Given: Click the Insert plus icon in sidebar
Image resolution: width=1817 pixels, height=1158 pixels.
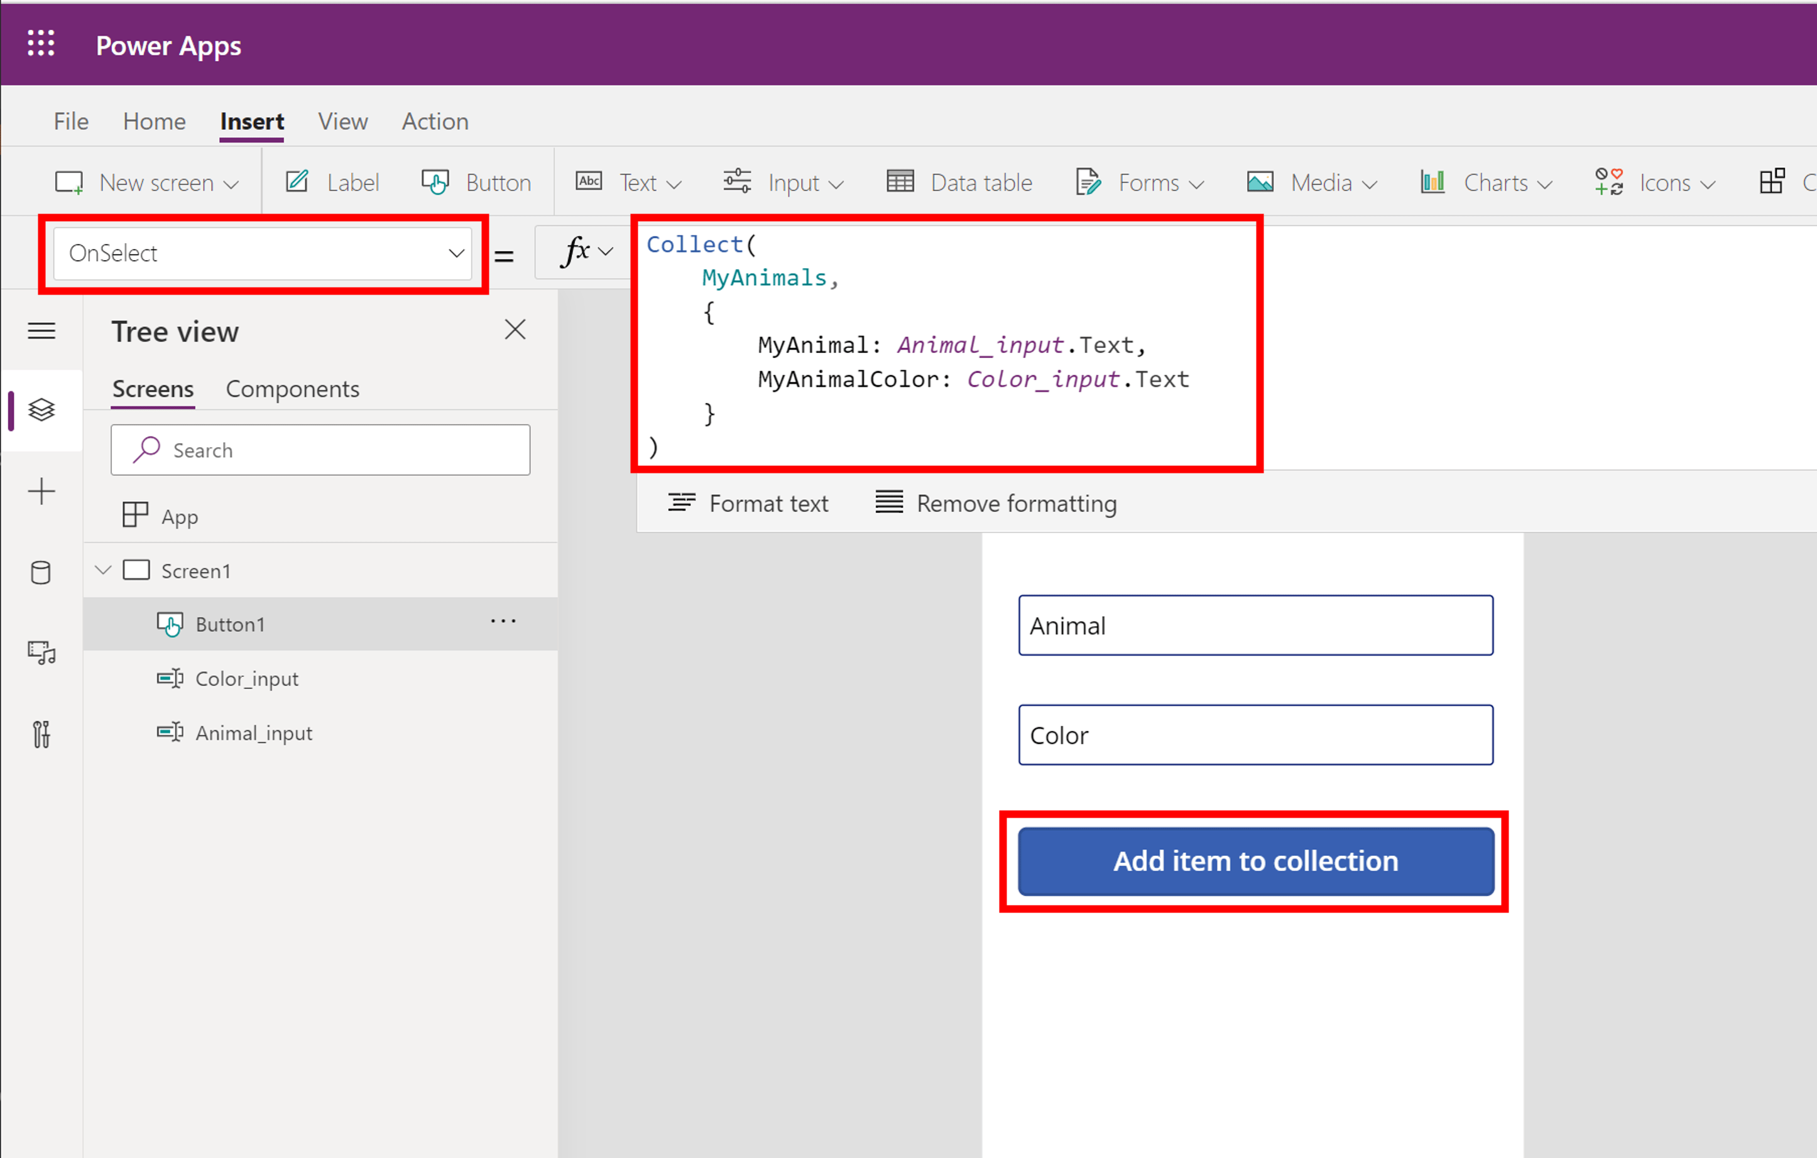Looking at the screenshot, I should pyautogui.click(x=41, y=492).
